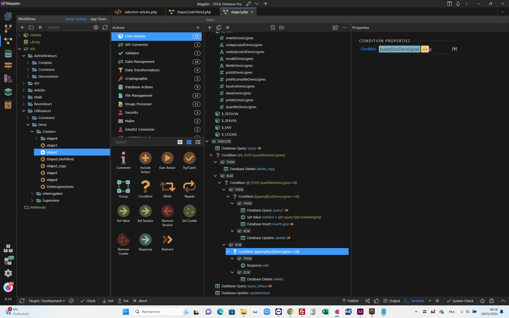This screenshot has width=509, height=318.
Task: Select the Response action icon
Action: click(x=145, y=240)
